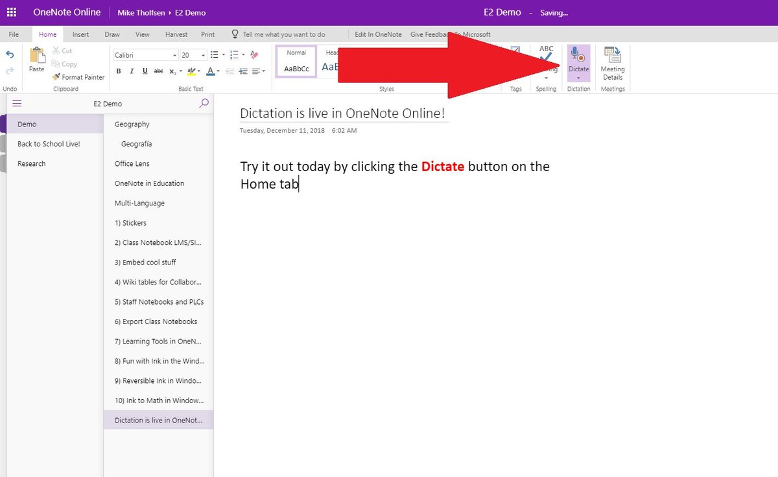This screenshot has width=778, height=477.
Task: Copy the selected content
Action: tap(64, 64)
